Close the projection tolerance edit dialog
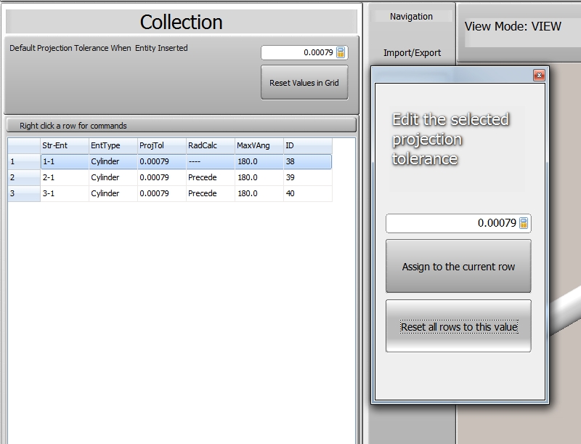 tap(538, 75)
